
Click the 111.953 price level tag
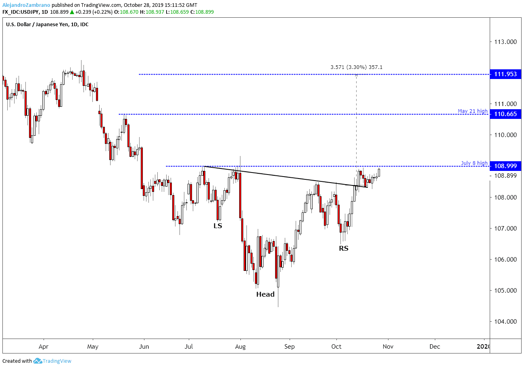505,74
